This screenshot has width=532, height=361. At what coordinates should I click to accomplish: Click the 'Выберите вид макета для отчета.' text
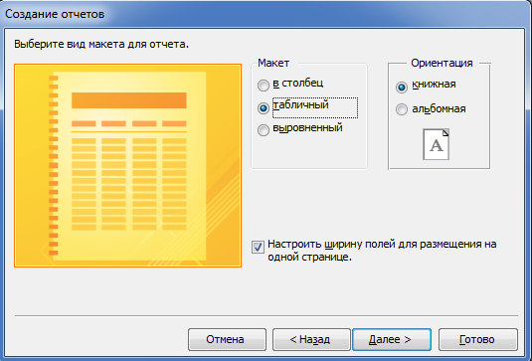pyautogui.click(x=101, y=45)
